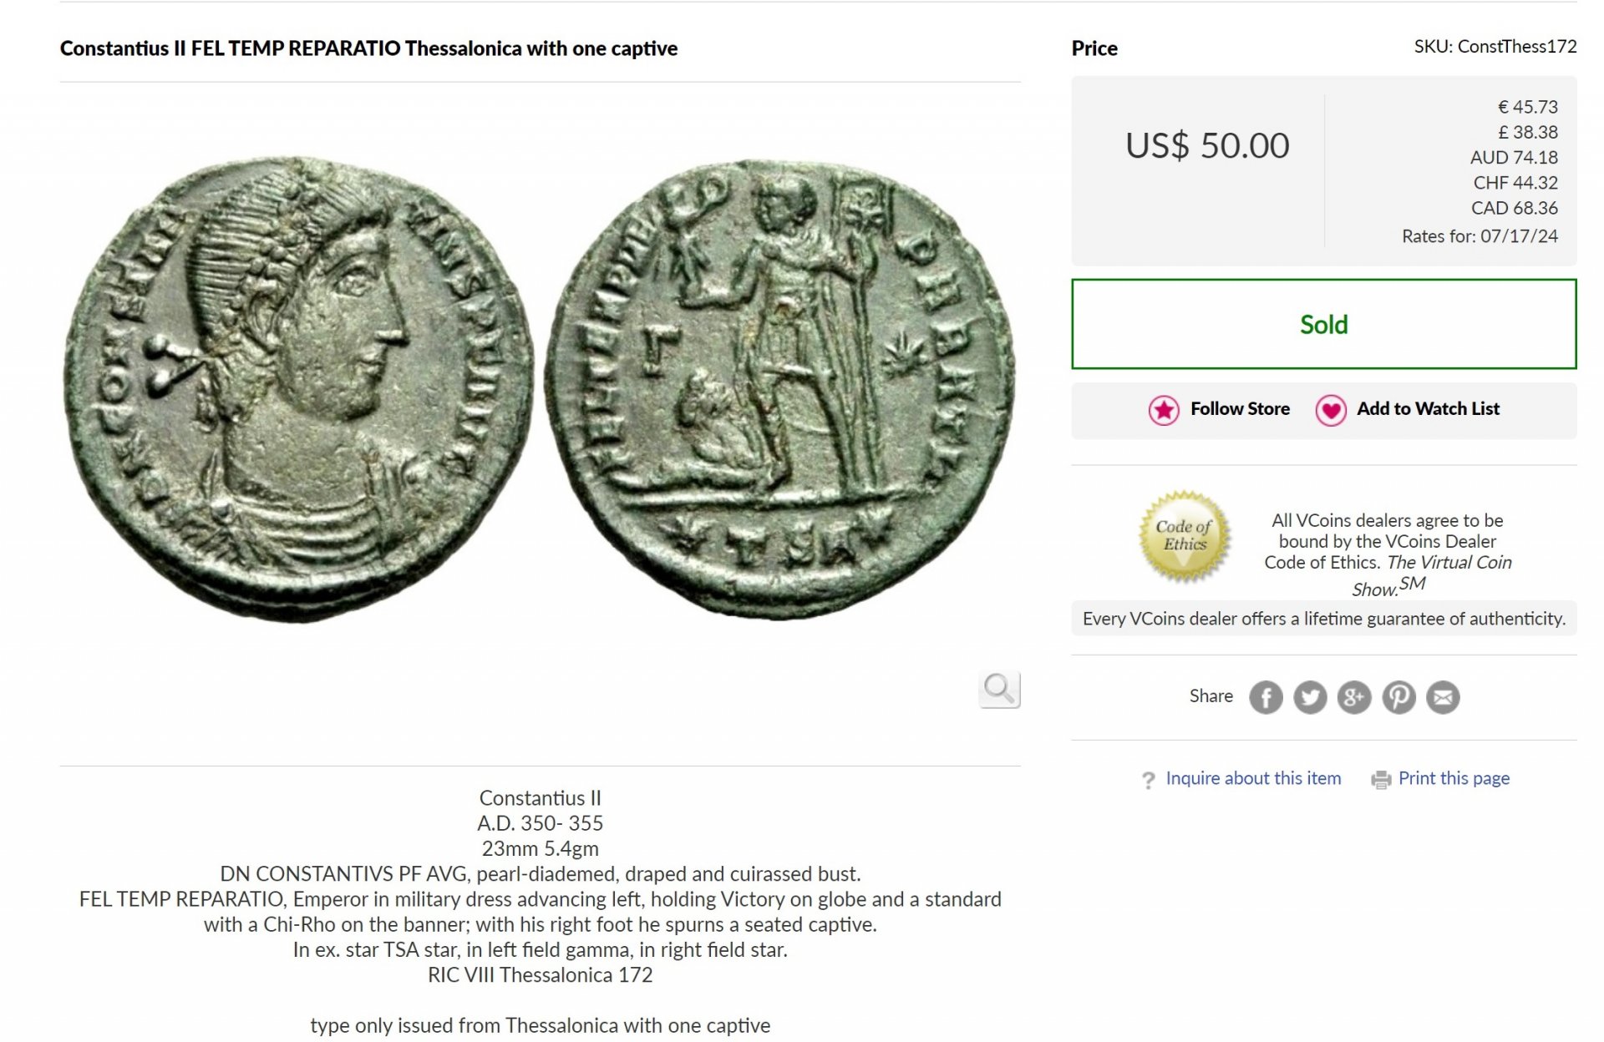1604x1042 pixels.
Task: Click the coin reverse image
Action: 780,388
